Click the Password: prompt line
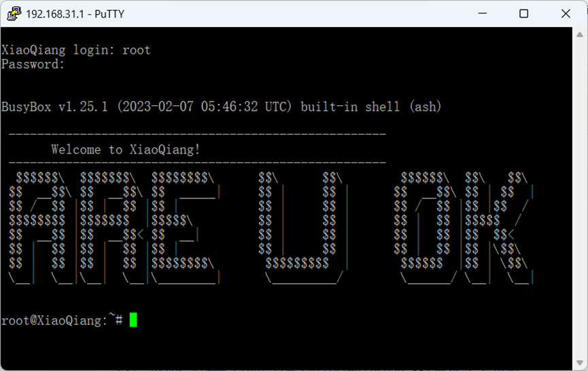This screenshot has height=371, width=588. coord(33,64)
